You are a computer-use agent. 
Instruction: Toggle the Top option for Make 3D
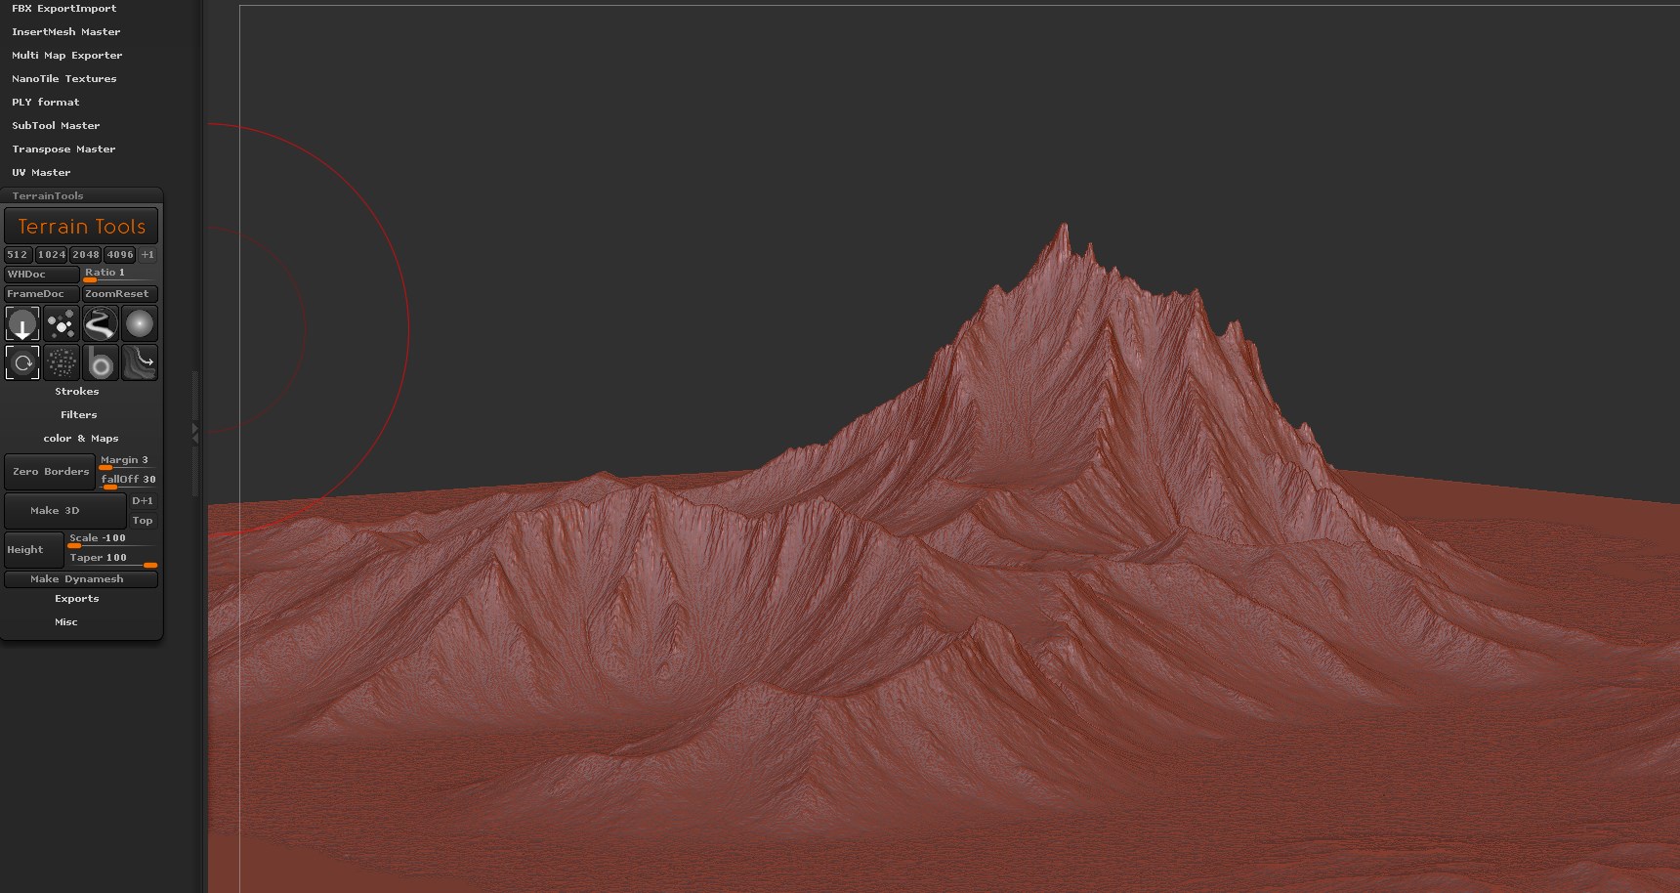pos(143,521)
